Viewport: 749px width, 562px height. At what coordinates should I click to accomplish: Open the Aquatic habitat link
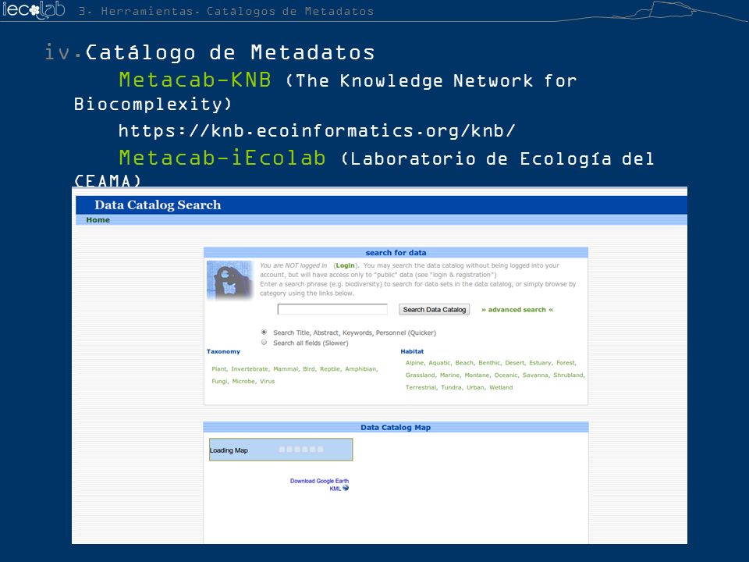[x=439, y=363]
